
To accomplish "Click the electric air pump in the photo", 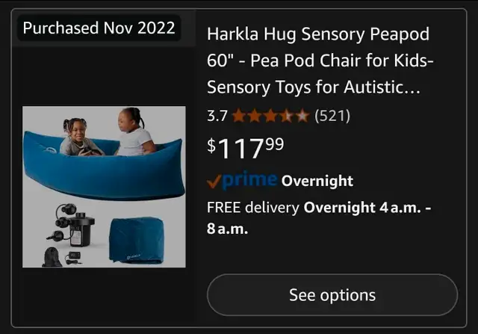I will tap(72, 225).
